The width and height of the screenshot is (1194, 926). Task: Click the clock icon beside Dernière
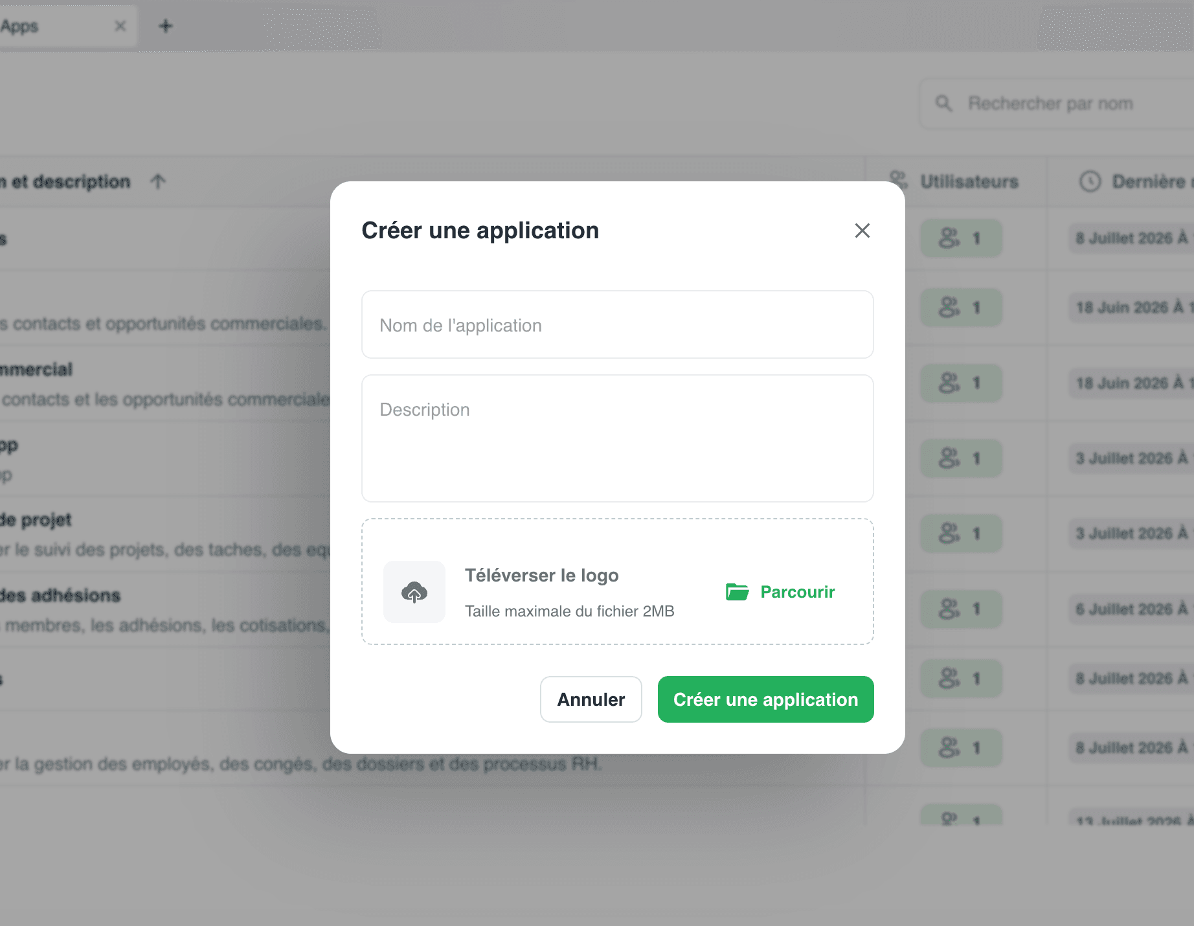(1090, 181)
